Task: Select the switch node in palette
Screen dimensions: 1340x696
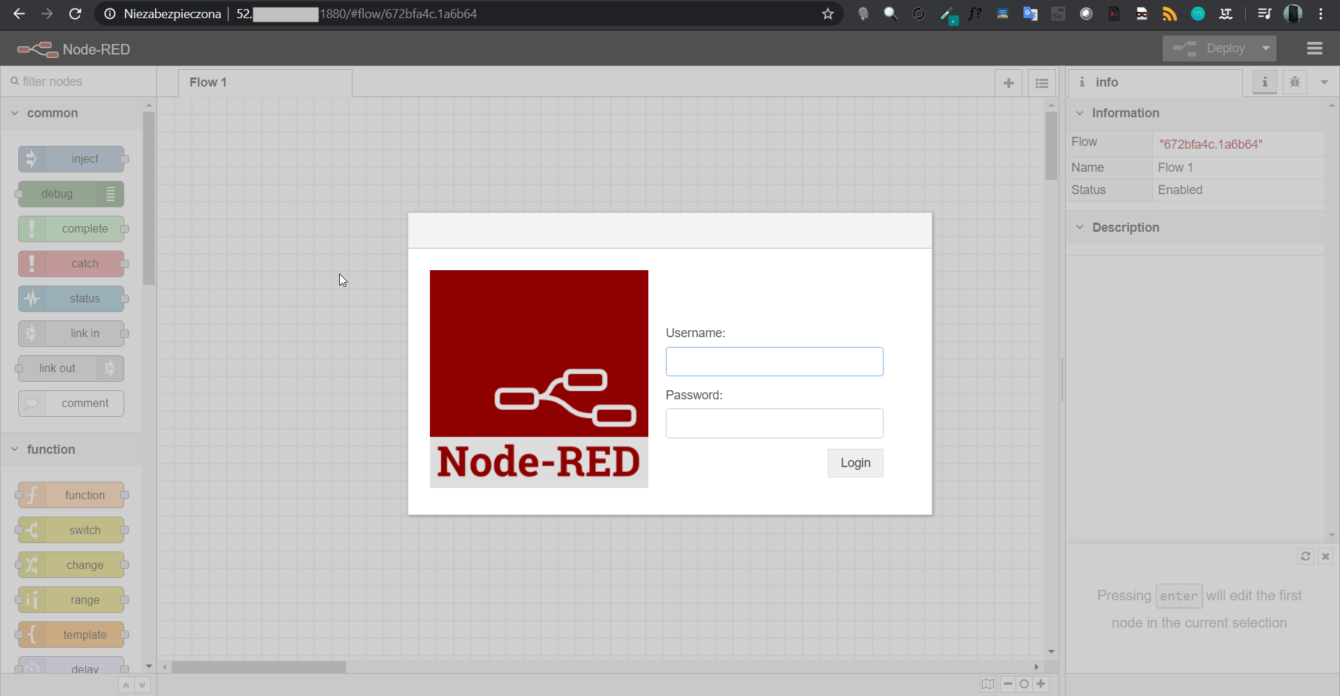Action: point(71,531)
